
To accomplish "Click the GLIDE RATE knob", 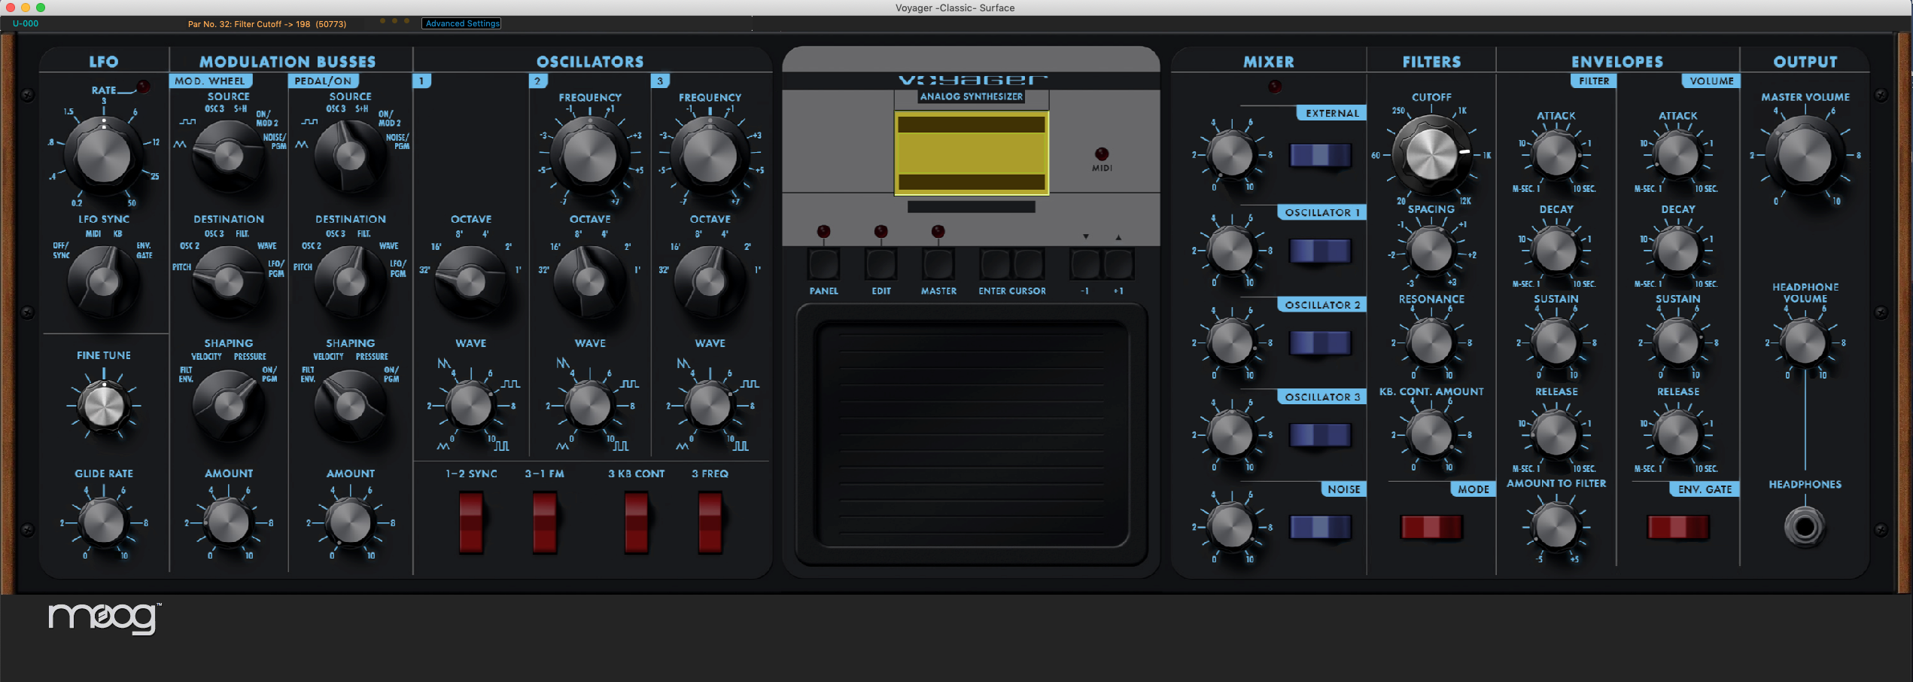I will tap(104, 522).
